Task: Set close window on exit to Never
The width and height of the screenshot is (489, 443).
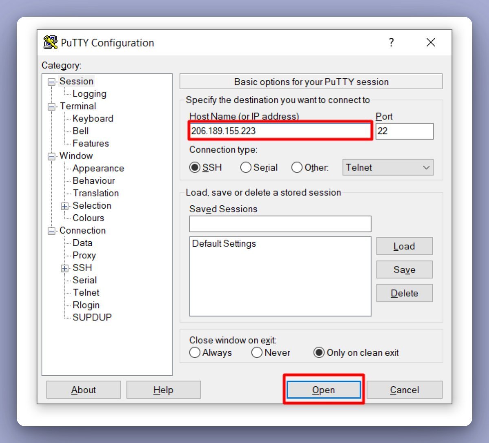Action: pos(257,353)
